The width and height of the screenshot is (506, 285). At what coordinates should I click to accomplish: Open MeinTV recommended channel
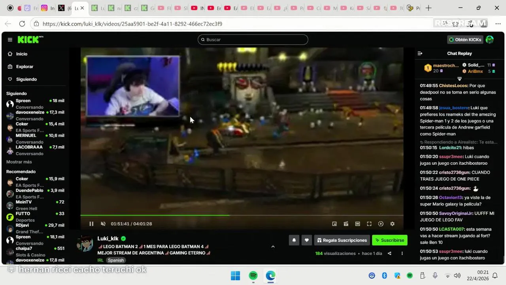(x=35, y=205)
